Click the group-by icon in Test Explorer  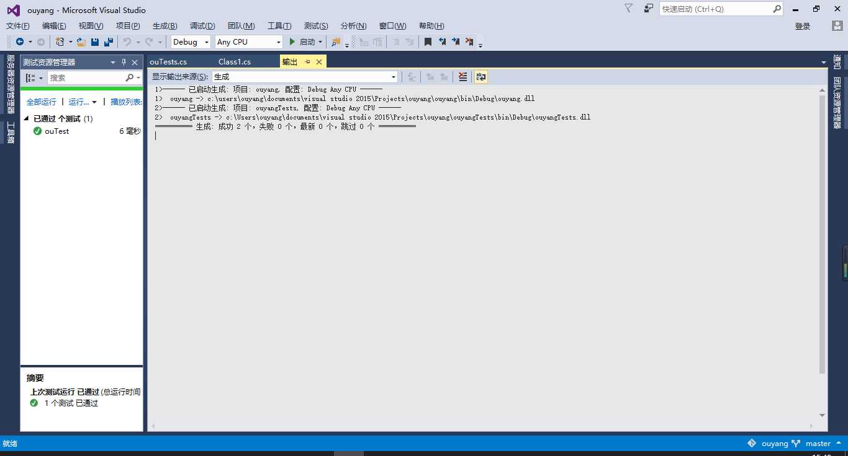[x=30, y=77]
